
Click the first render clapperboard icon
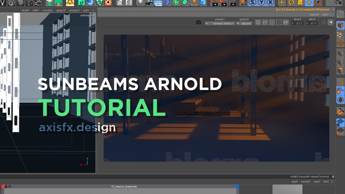click(215, 3)
